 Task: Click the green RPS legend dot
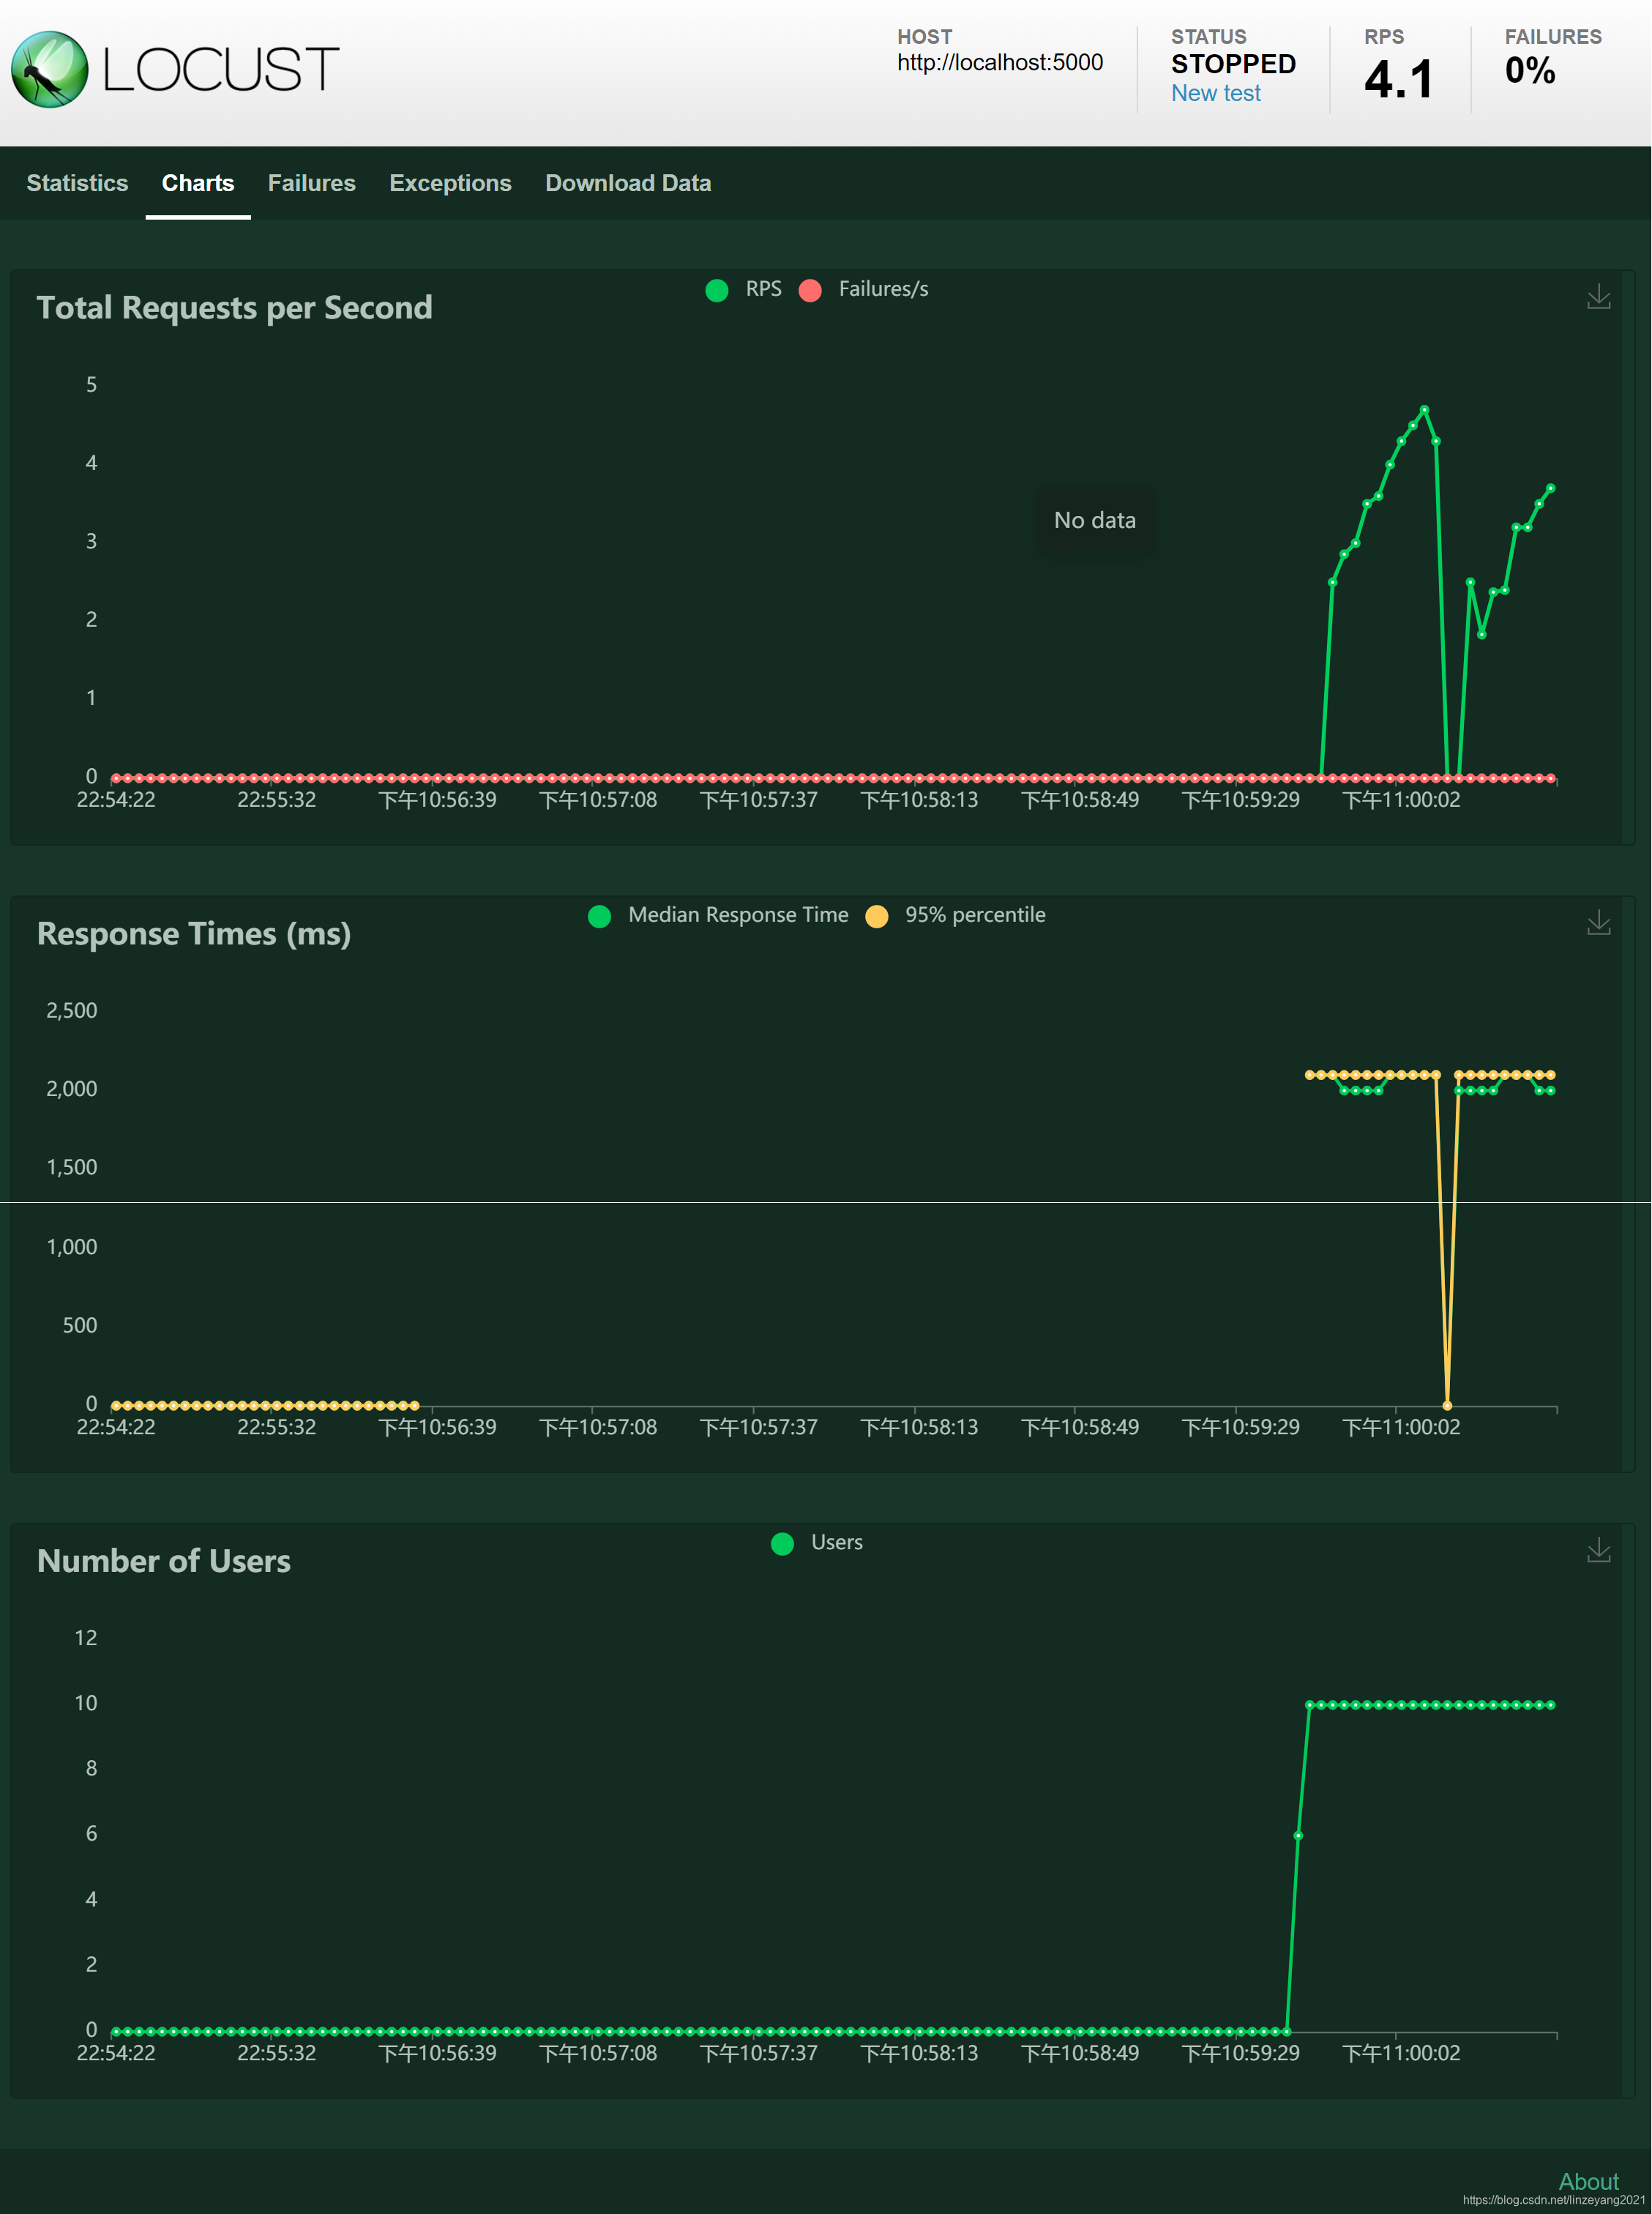pyautogui.click(x=717, y=290)
